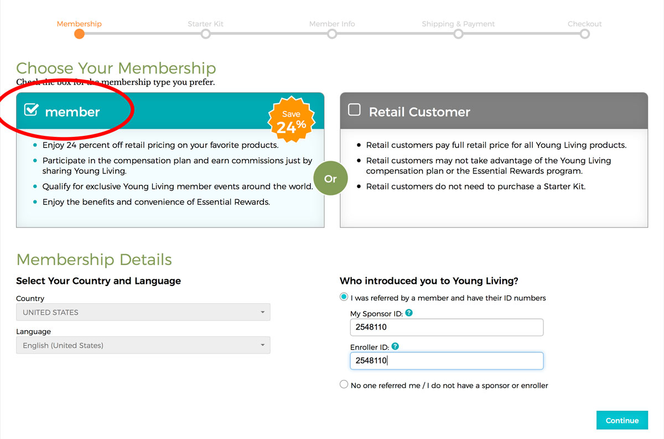664x439 pixels.
Task: Click the Enroller ID input field
Action: tap(447, 361)
